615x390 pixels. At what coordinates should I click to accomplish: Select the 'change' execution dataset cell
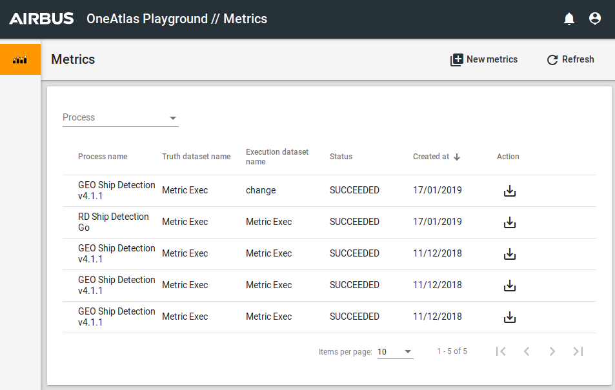pyautogui.click(x=261, y=190)
